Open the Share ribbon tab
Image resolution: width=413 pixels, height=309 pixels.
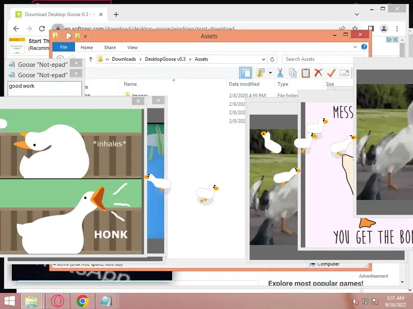click(x=110, y=47)
